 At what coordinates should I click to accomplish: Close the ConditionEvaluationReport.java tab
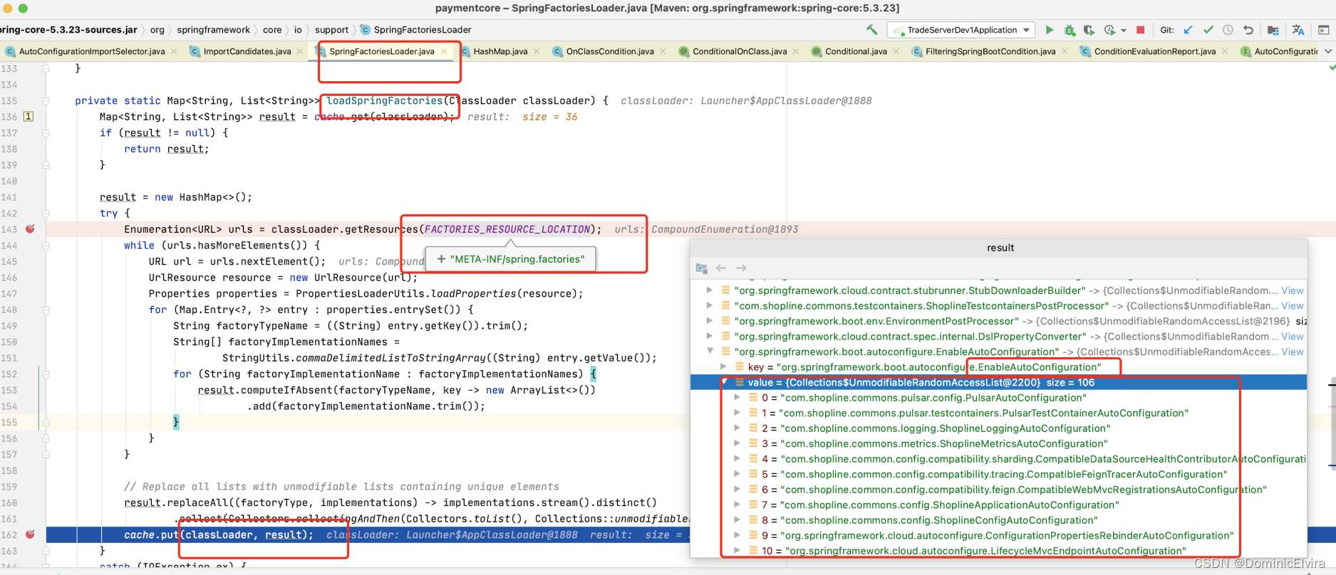click(x=1225, y=51)
